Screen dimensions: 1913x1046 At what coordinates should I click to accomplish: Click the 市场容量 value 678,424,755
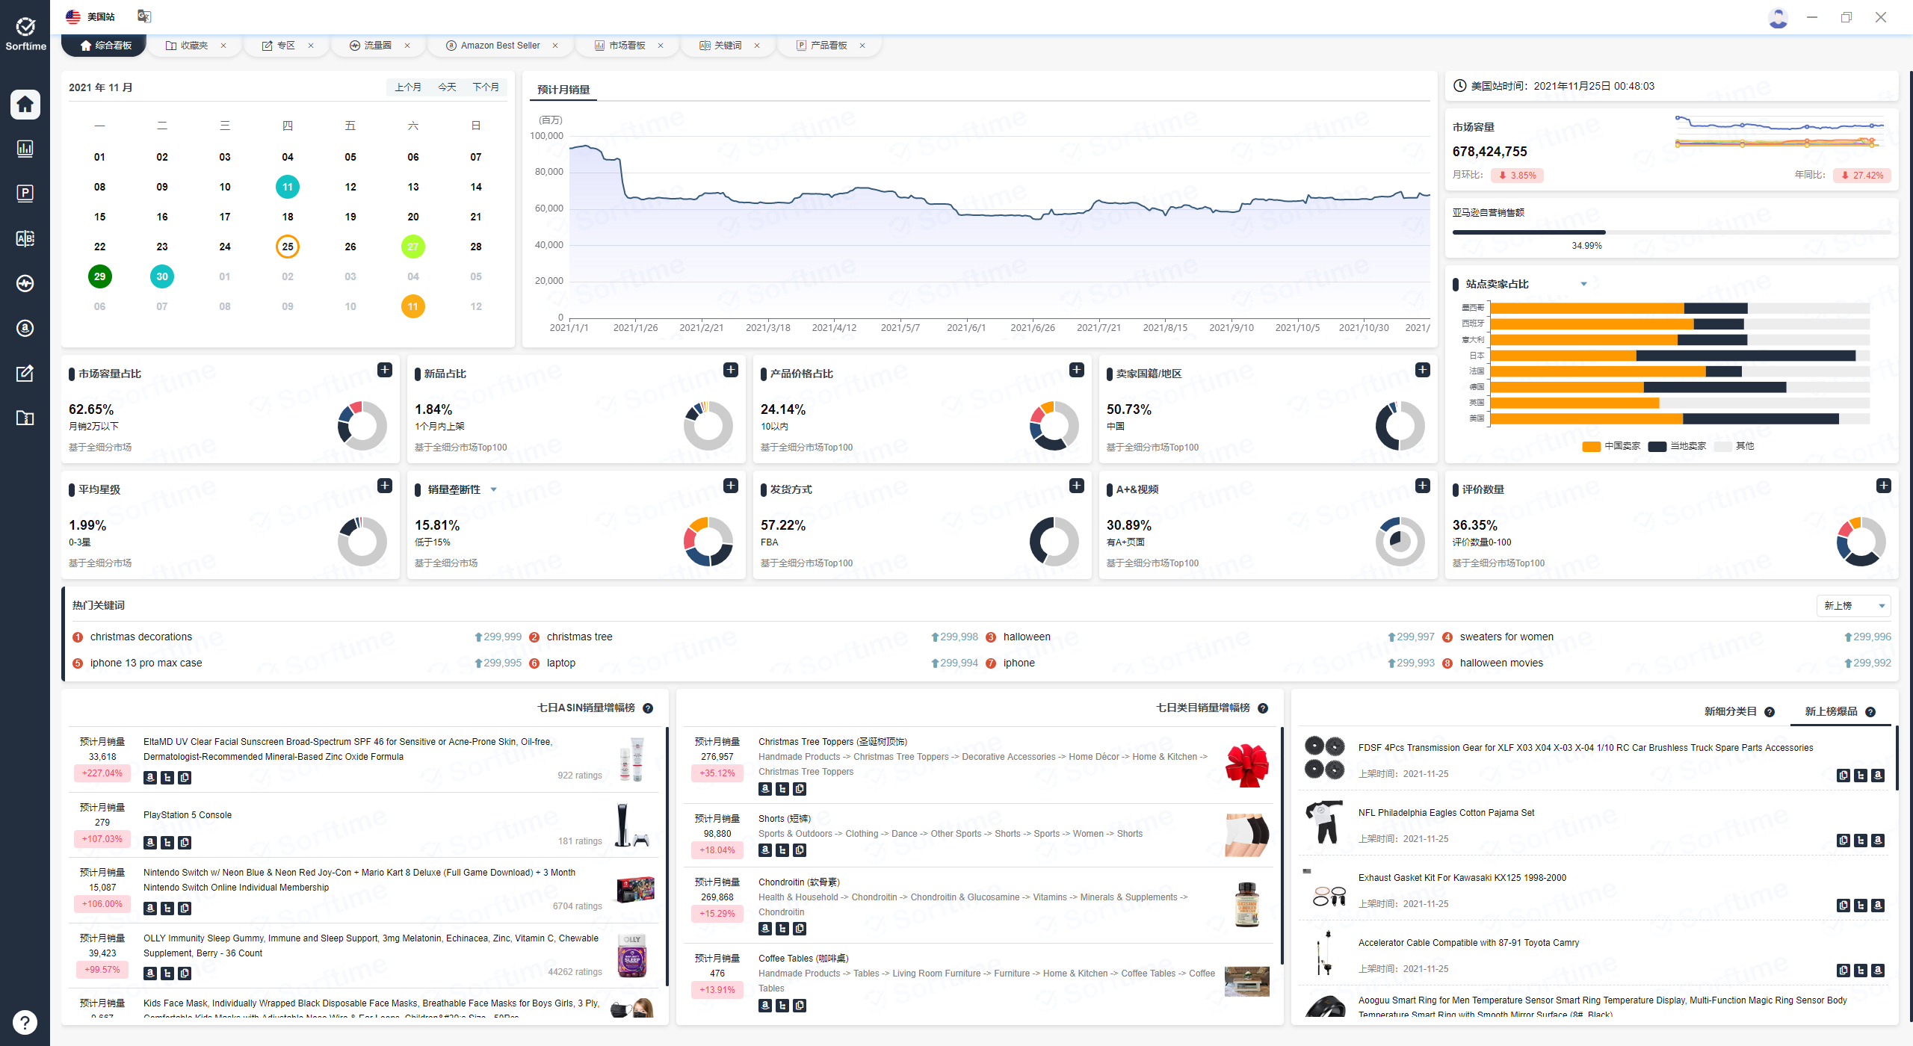tap(1490, 152)
